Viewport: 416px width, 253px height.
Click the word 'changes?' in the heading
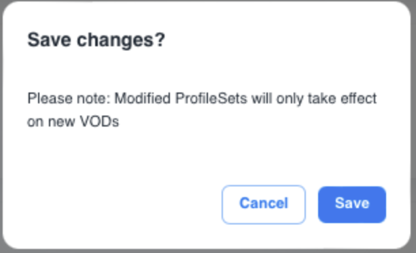121,40
